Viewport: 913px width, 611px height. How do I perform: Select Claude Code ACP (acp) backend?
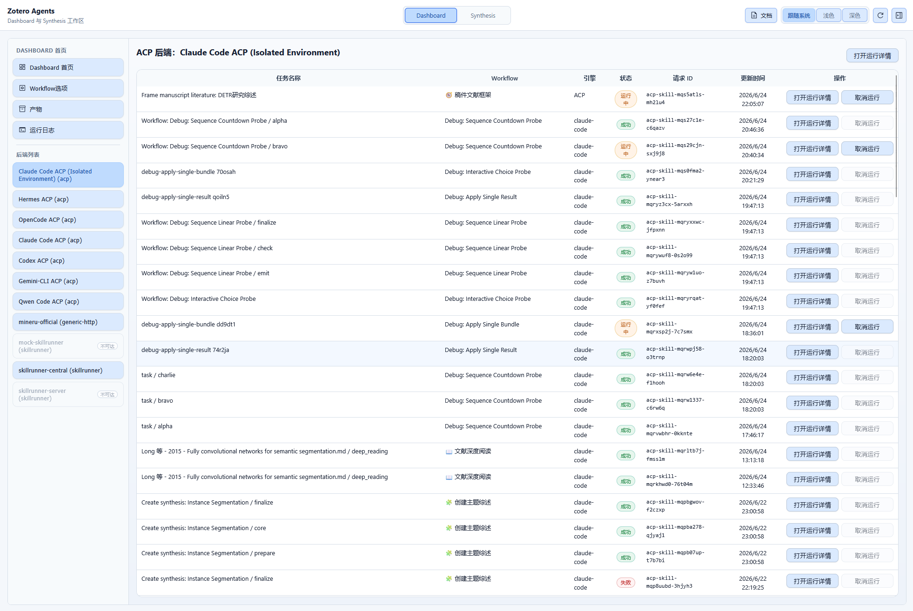pos(68,240)
